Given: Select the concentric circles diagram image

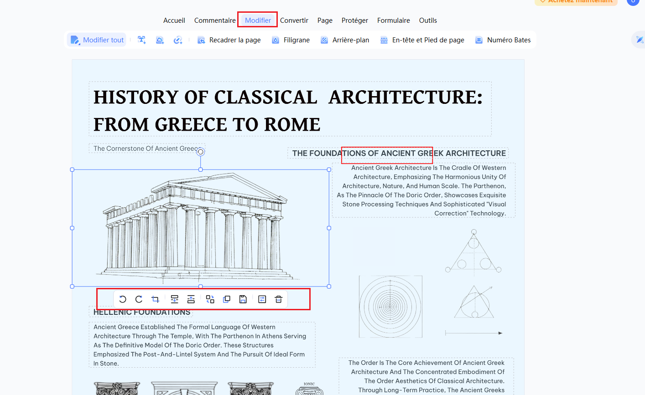Looking at the screenshot, I should pos(390,307).
